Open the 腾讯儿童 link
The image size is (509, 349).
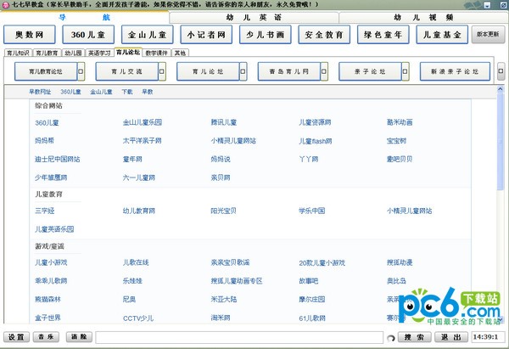[224, 122]
